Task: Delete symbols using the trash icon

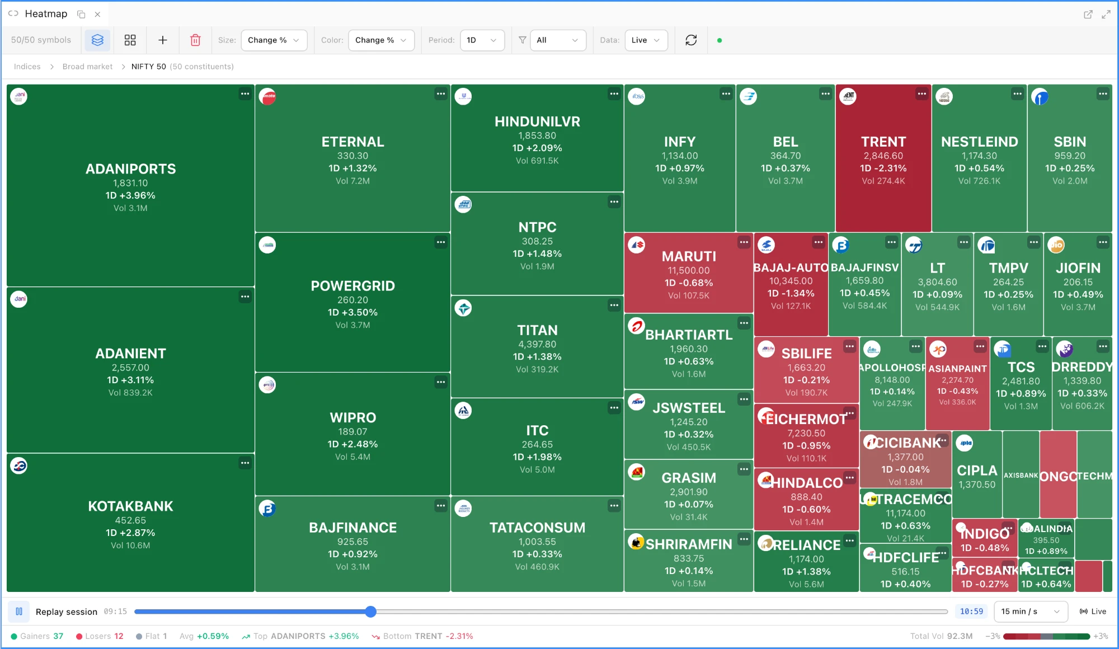Action: tap(195, 40)
